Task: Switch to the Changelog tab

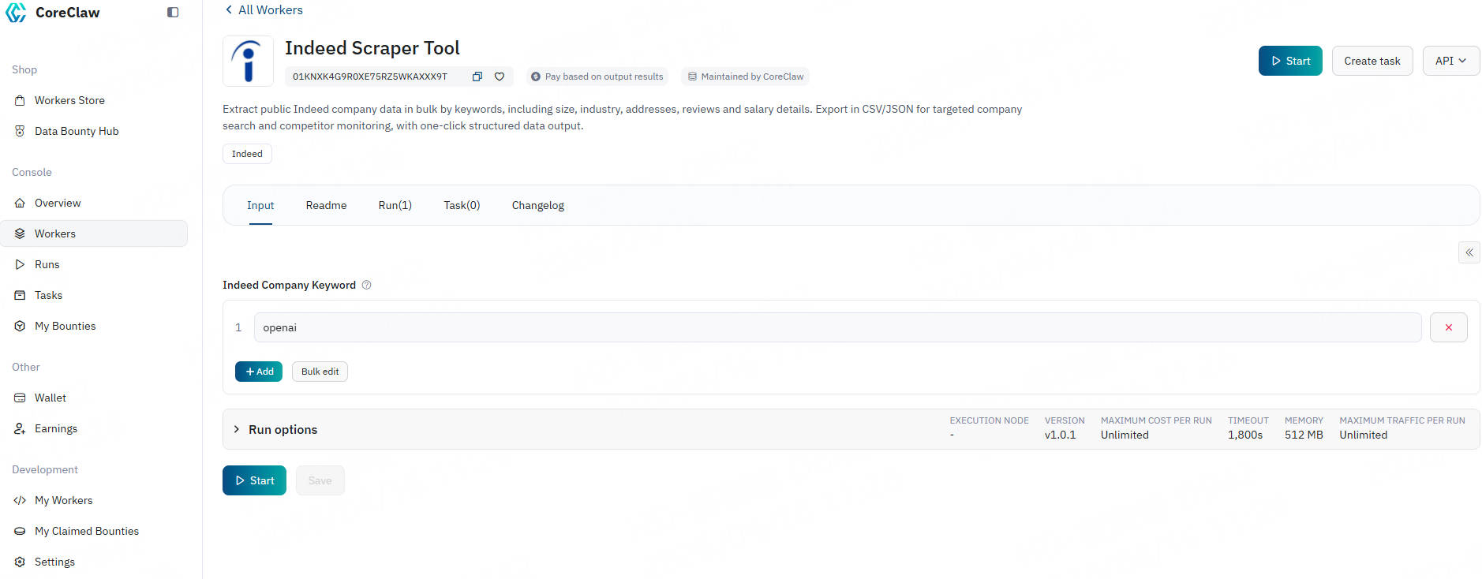Action: (537, 205)
